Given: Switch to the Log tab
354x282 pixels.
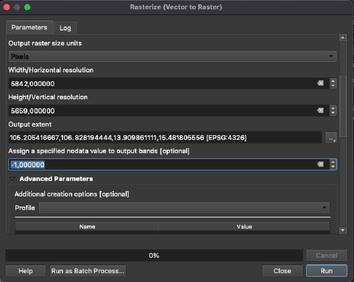Looking at the screenshot, I should pos(65,28).
